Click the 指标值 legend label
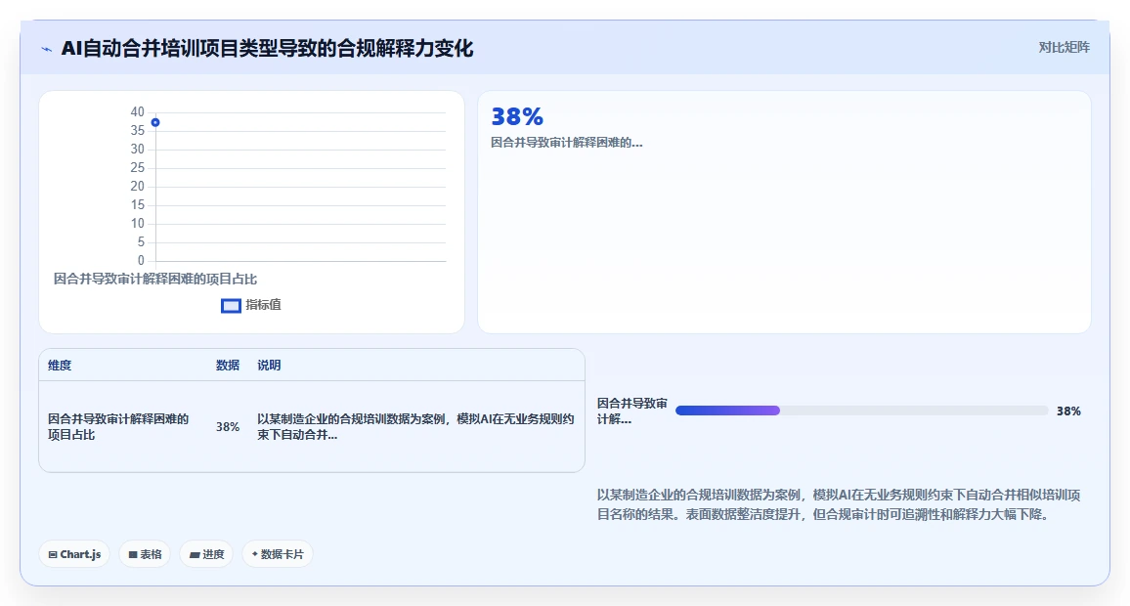Viewport: 1130px width, 606px height. click(x=263, y=305)
